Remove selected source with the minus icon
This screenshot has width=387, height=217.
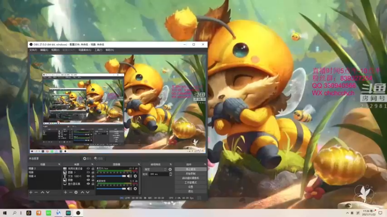[x=71, y=192]
